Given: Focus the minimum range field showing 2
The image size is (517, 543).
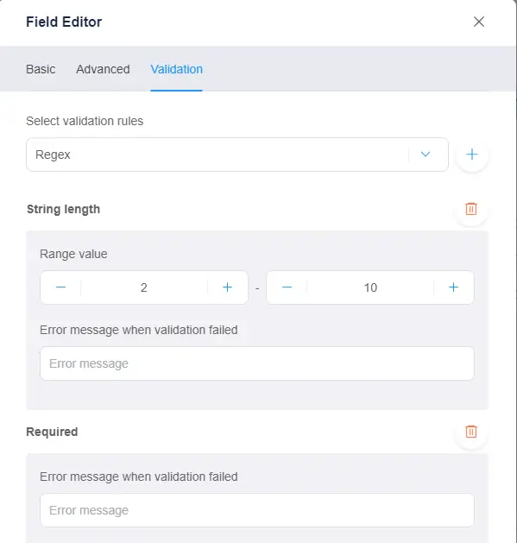Looking at the screenshot, I should coord(144,287).
